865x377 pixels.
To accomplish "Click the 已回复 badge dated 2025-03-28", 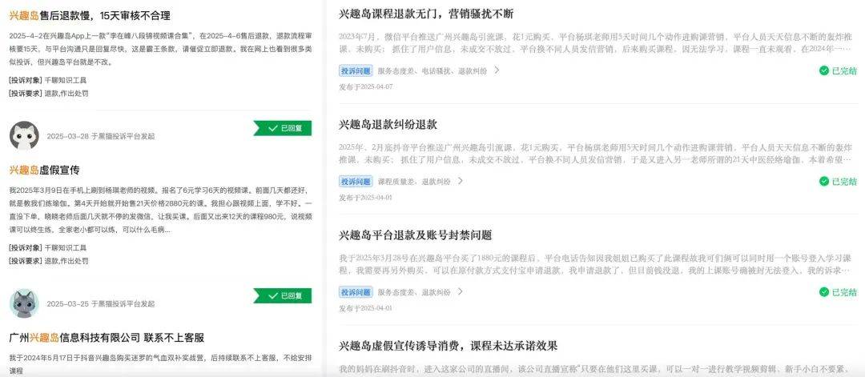I will tap(283, 128).
